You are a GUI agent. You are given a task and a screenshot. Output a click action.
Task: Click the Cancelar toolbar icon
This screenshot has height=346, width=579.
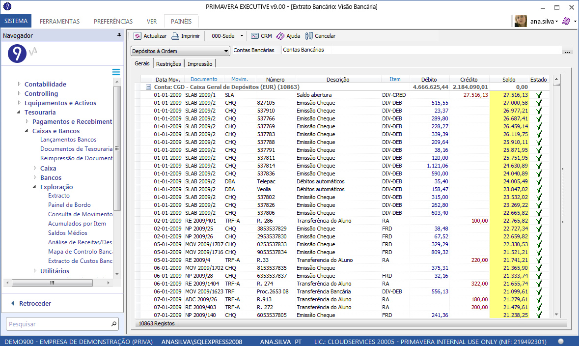click(309, 36)
